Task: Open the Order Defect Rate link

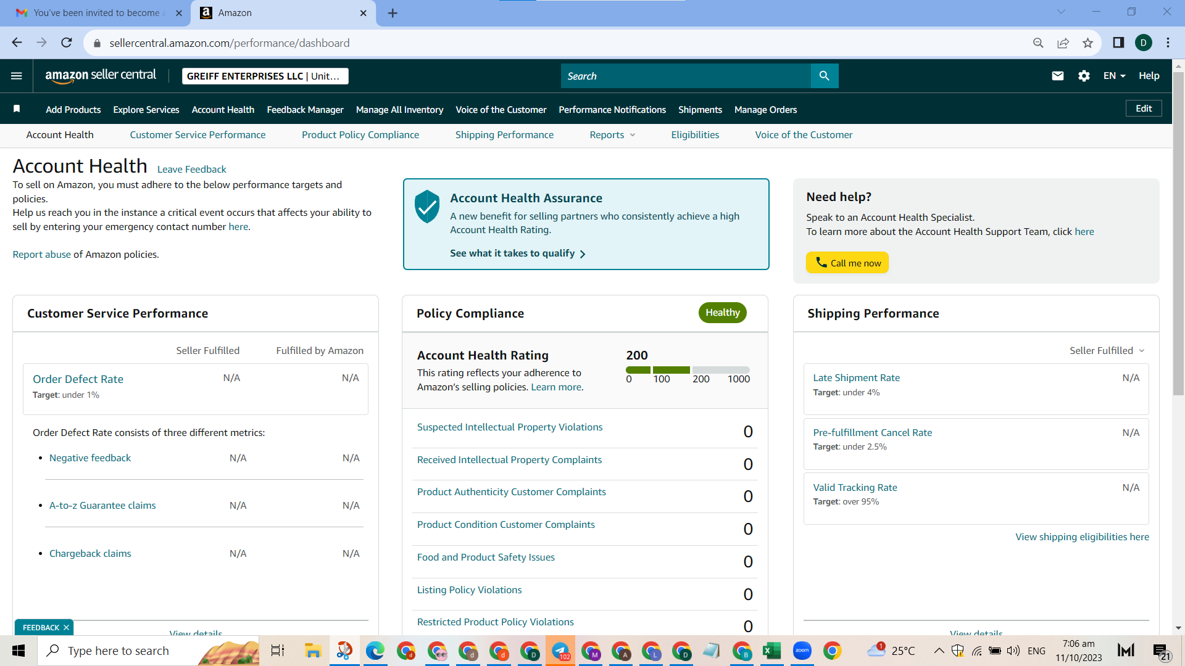Action: coord(78,379)
